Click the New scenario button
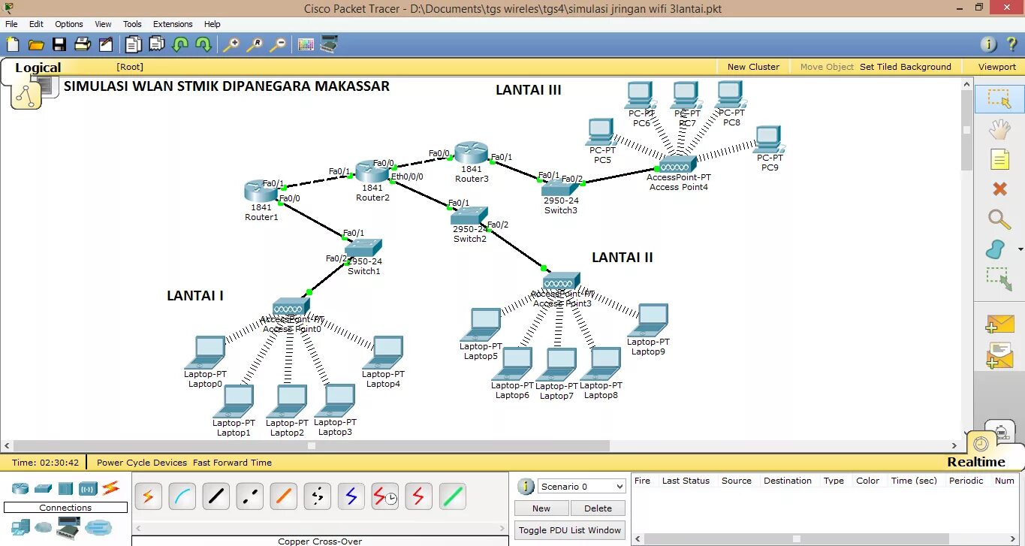Viewport: 1025px width, 546px height. pyautogui.click(x=541, y=508)
